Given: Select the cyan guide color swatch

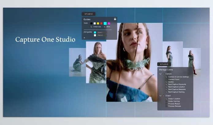Looking at the screenshot, I should click(x=105, y=24).
